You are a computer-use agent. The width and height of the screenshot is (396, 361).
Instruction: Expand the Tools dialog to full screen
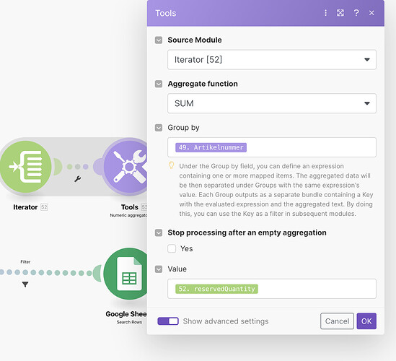340,13
